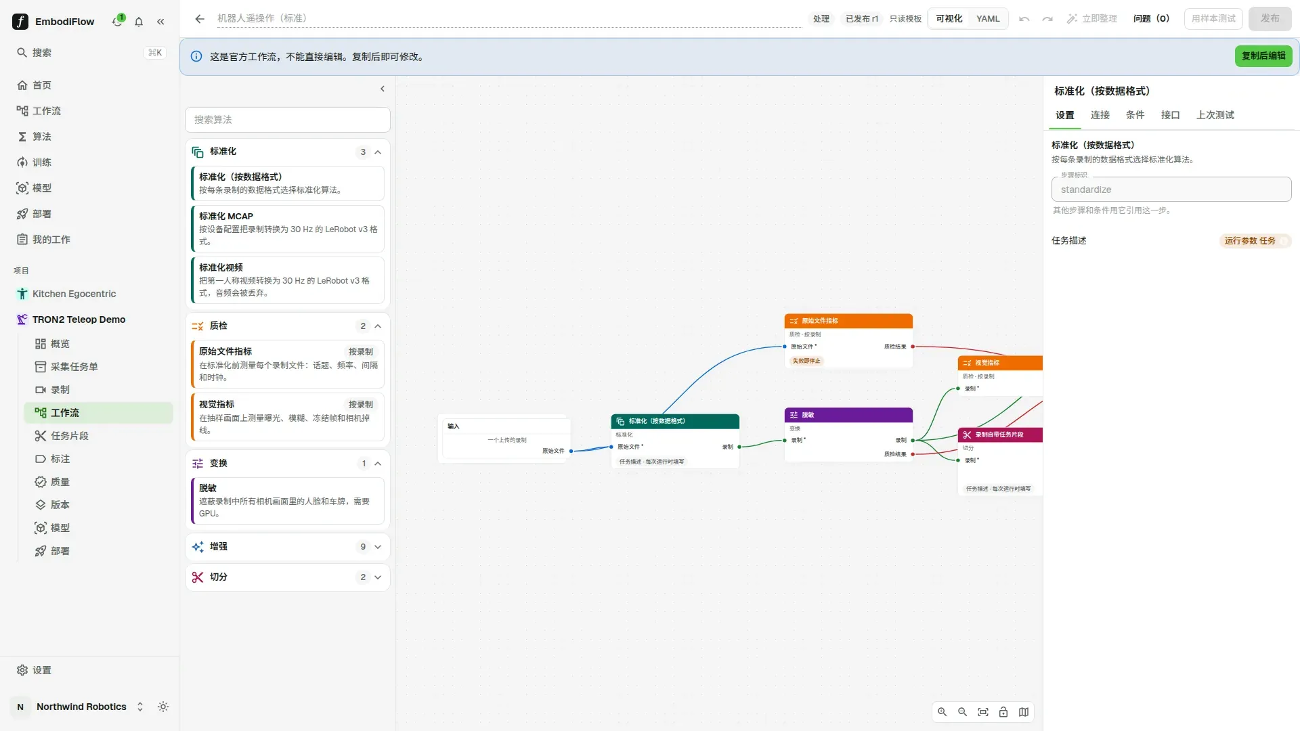Toggle the canvas lock icon
Viewport: 1300px width, 731px height.
(x=1003, y=712)
